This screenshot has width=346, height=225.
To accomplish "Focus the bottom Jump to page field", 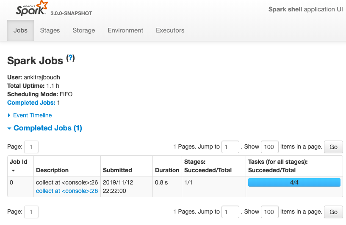I will tap(230, 212).
